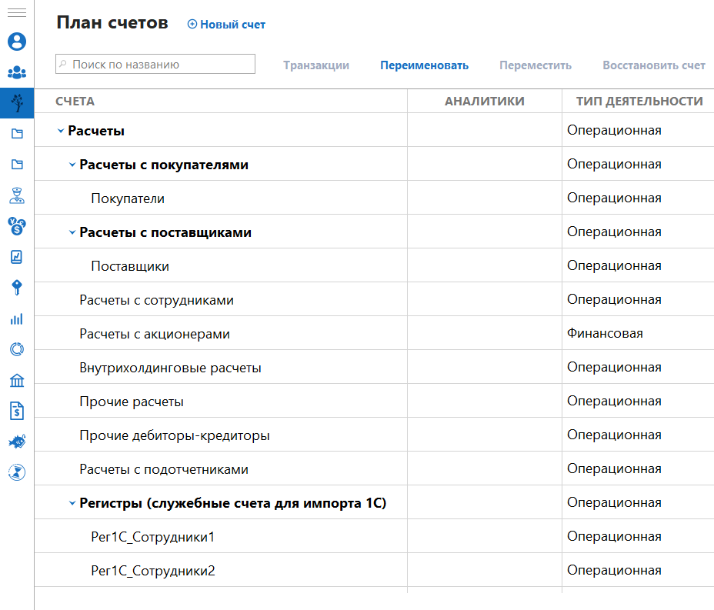Viewport: 714px width, 610px height.
Task: Select the key icon in sidebar
Action: coord(16,287)
